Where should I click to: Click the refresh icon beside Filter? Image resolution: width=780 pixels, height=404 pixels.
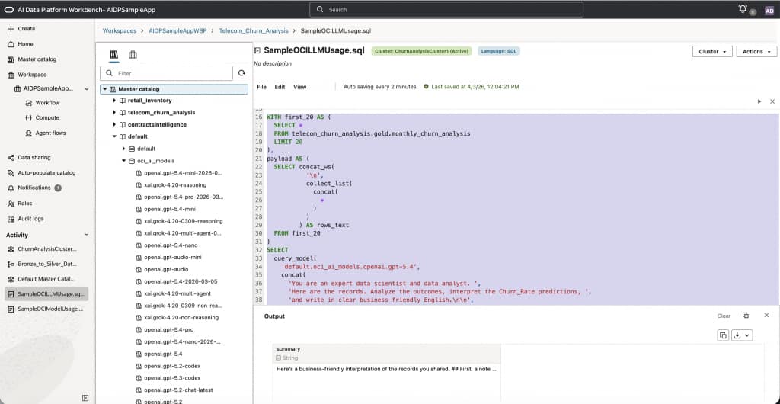click(x=241, y=73)
